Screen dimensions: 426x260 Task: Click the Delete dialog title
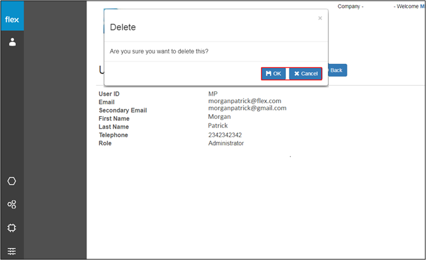[x=123, y=27]
